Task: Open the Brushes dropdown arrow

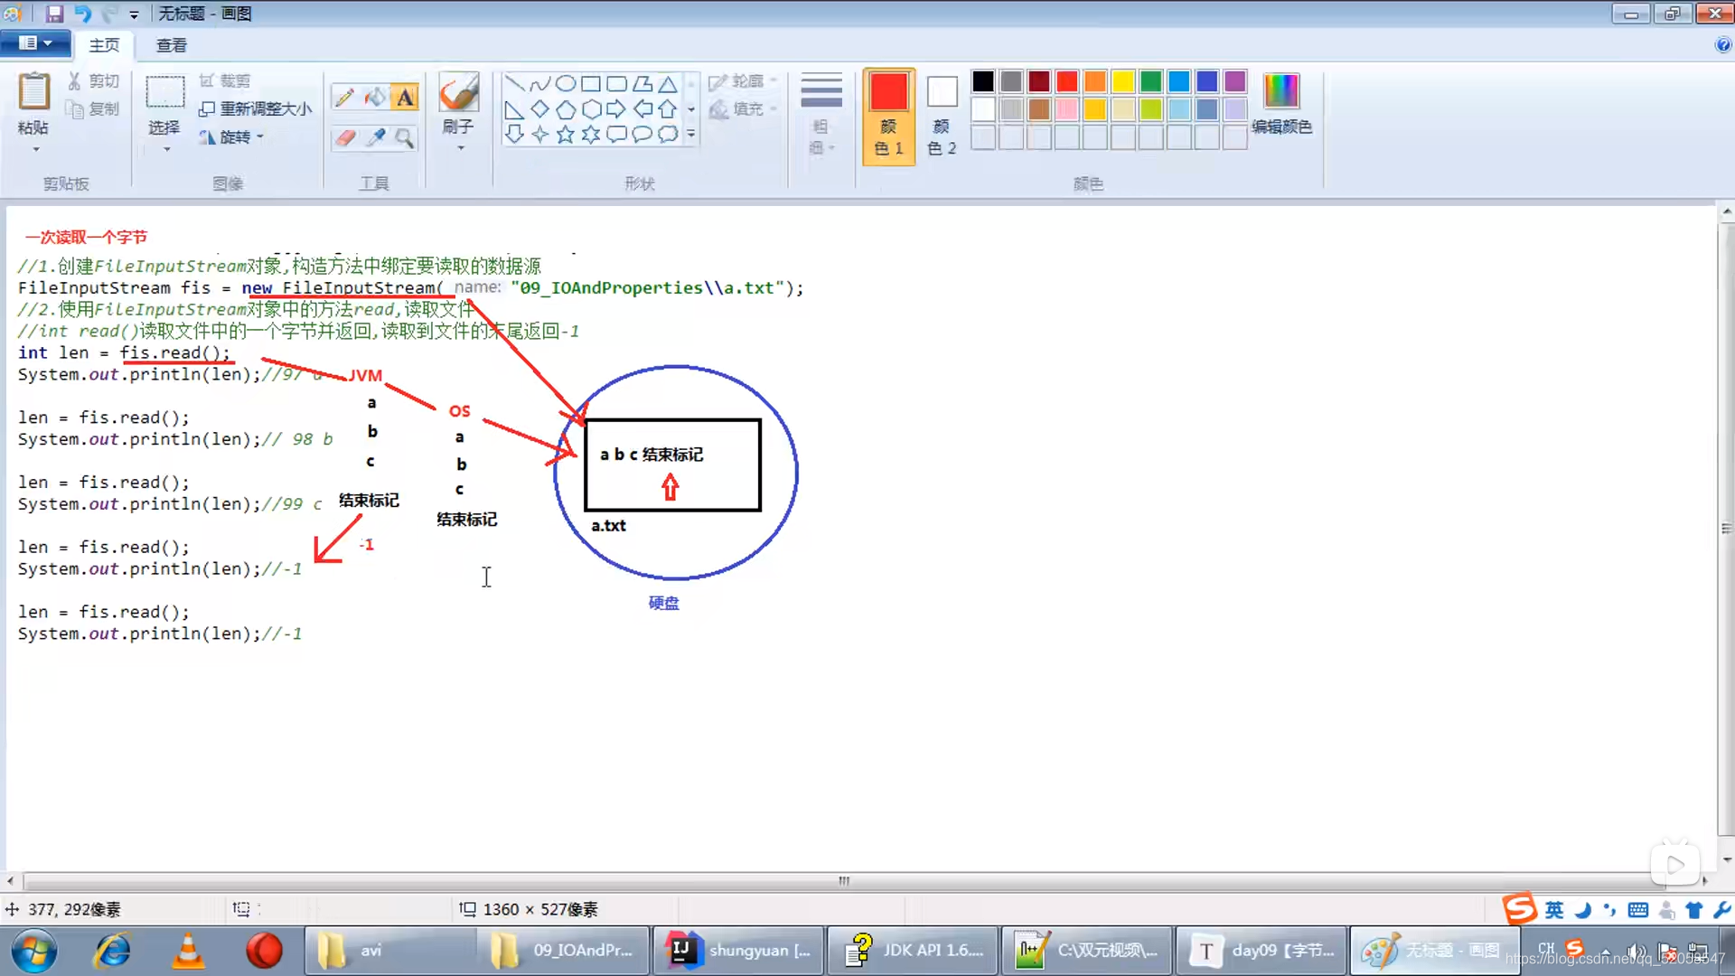Action: [x=459, y=149]
